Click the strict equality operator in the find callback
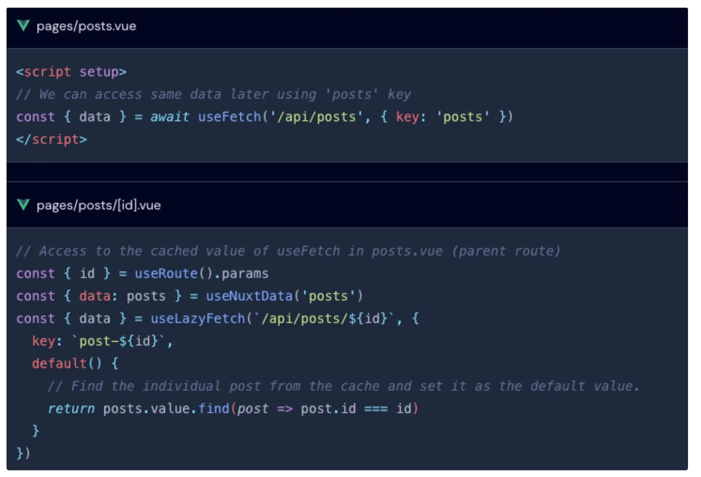 click(x=376, y=408)
